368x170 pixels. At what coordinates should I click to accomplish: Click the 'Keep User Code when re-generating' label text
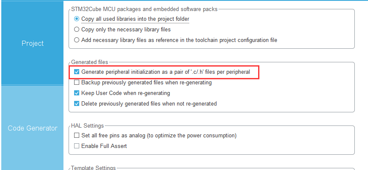(126, 93)
